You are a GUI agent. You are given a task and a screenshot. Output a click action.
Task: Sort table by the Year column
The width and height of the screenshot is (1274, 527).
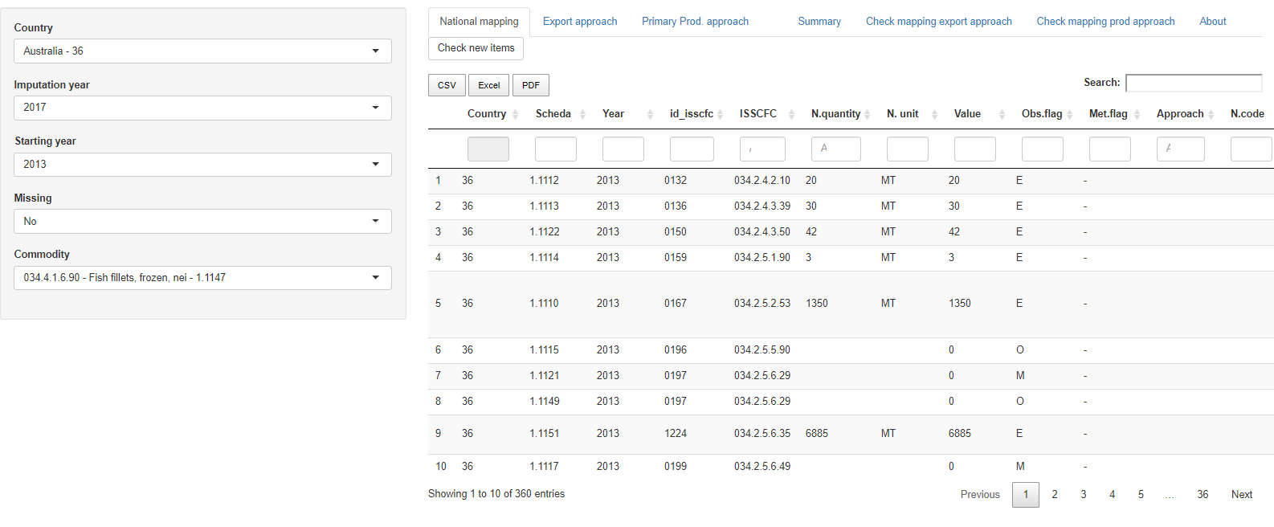pos(613,114)
